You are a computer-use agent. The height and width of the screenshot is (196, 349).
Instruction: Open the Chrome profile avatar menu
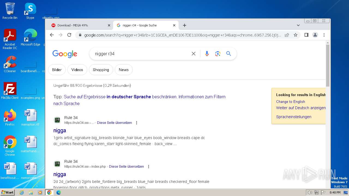pyautogui.click(x=315, y=35)
